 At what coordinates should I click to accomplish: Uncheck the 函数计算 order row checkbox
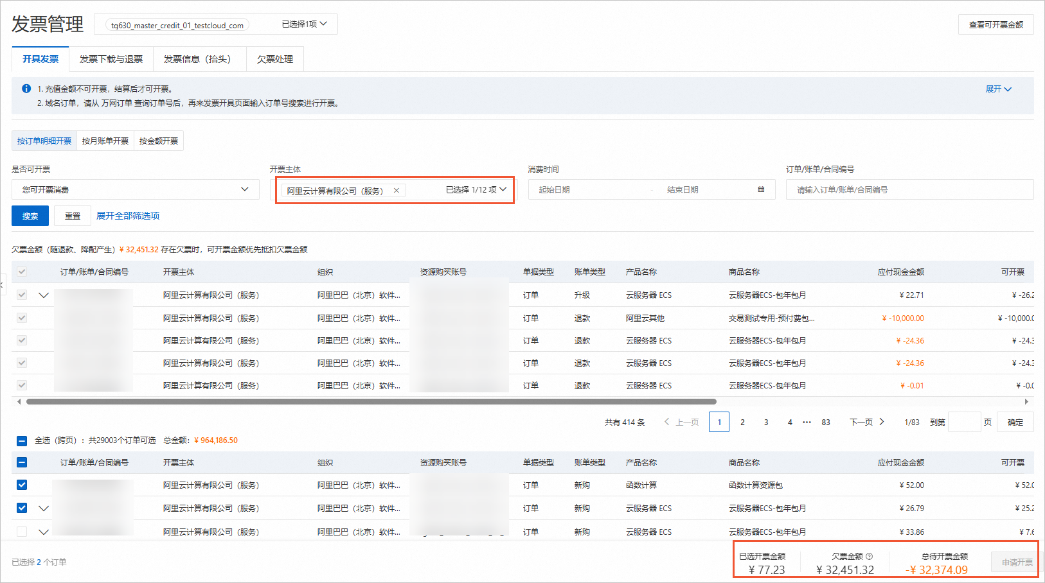[x=22, y=485]
